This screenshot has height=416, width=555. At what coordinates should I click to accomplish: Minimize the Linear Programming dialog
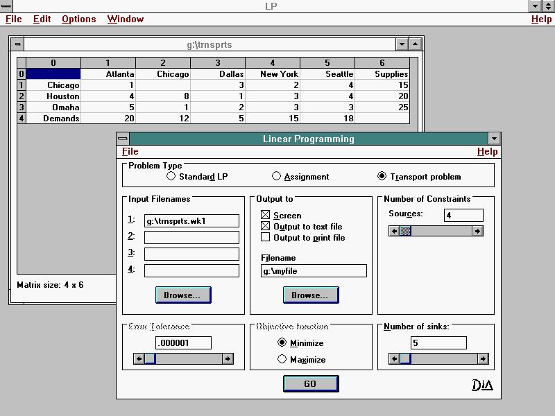493,139
